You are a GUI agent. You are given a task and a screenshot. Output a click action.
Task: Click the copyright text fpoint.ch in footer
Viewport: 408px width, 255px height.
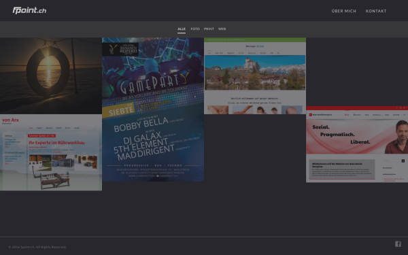(37, 247)
